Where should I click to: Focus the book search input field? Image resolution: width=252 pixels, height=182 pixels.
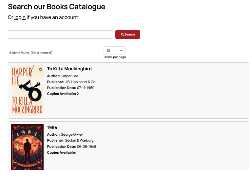pos(60,34)
